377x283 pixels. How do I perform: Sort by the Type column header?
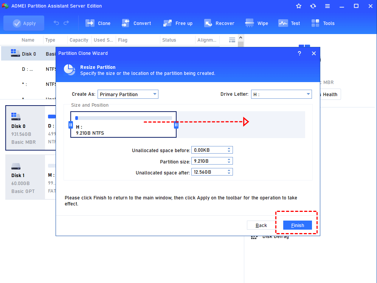50,40
